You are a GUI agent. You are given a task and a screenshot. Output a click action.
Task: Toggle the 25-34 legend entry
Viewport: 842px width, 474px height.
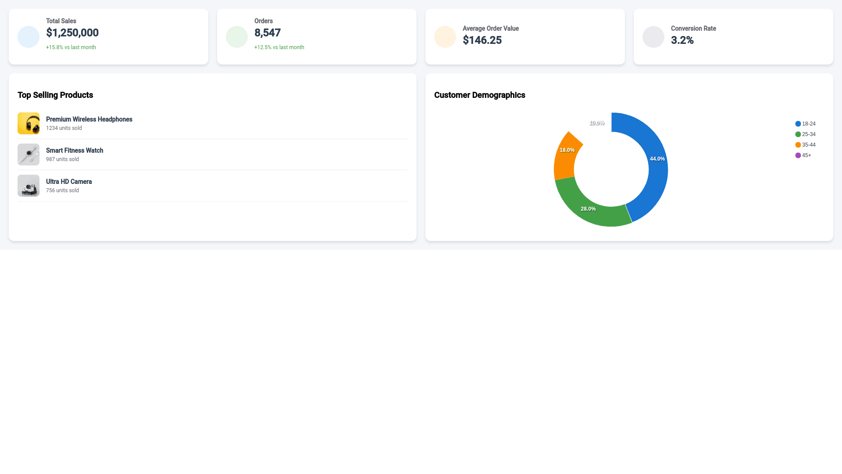(x=806, y=134)
